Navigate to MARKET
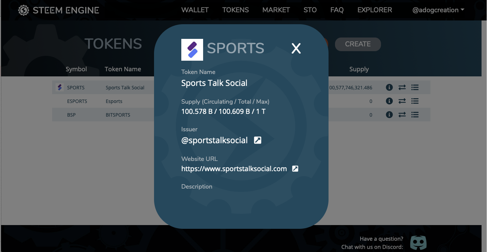Screen dimensions: 487x252 276,10
